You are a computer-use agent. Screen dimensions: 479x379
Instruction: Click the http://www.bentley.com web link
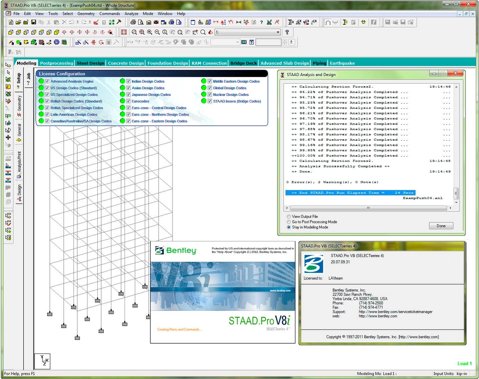coord(378,316)
